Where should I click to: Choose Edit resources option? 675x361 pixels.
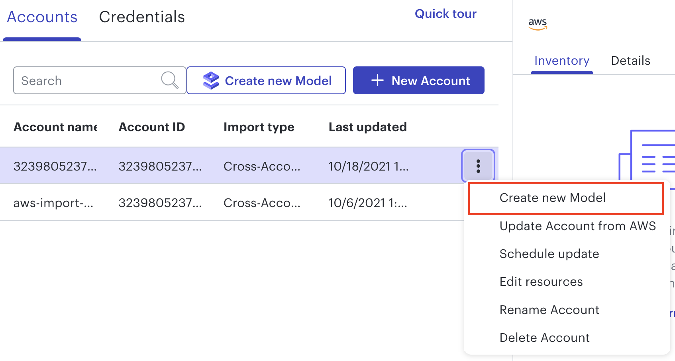click(x=541, y=281)
